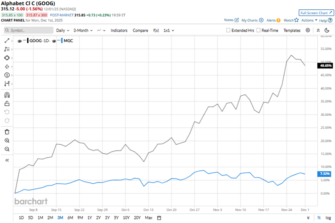Open the circled-number annotation tool
This screenshot has height=223, width=335.
click(7, 75)
